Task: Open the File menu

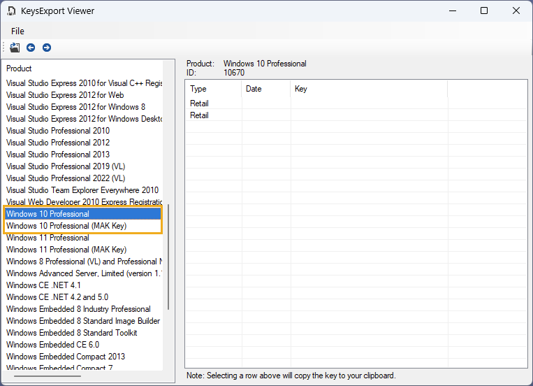Action: (17, 31)
